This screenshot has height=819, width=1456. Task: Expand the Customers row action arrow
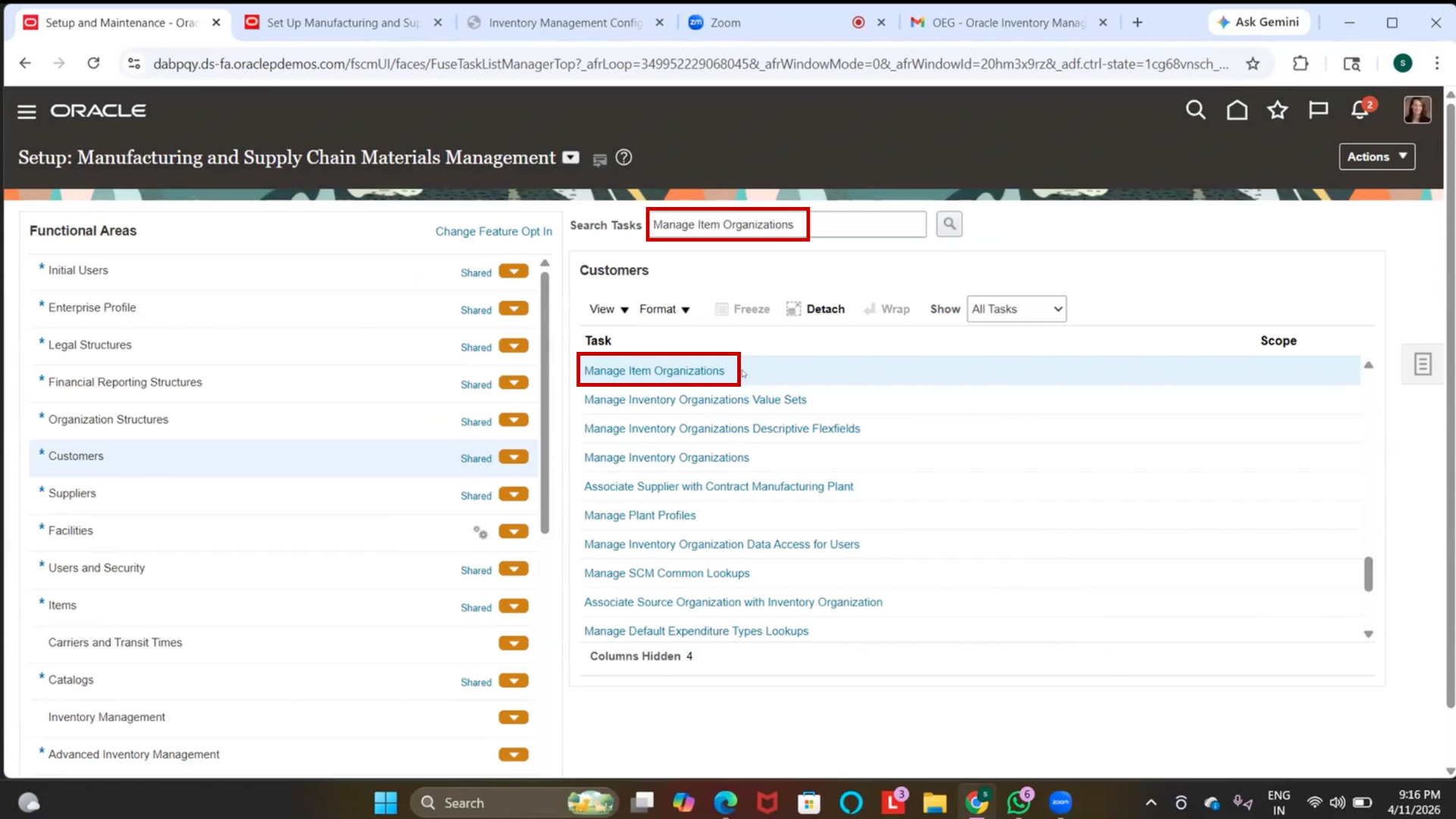(513, 457)
